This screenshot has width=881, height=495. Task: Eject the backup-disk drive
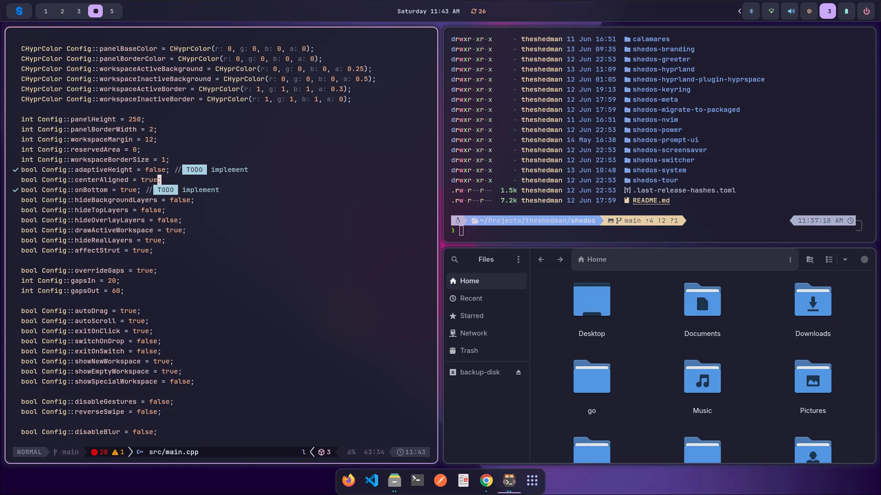pos(519,372)
